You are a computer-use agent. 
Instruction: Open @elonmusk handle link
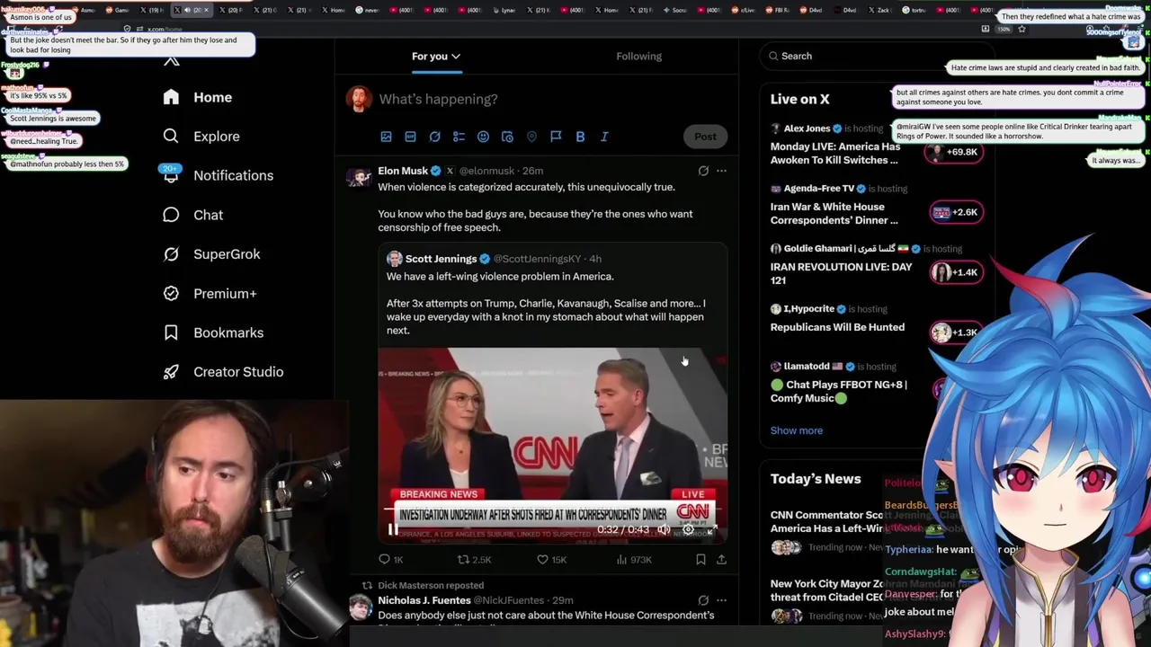(486, 171)
